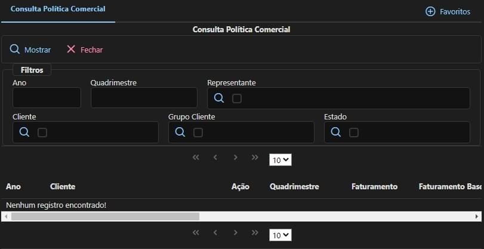This screenshot has width=484, height=249.
Task: Go to next page in top pager
Action: (236, 158)
